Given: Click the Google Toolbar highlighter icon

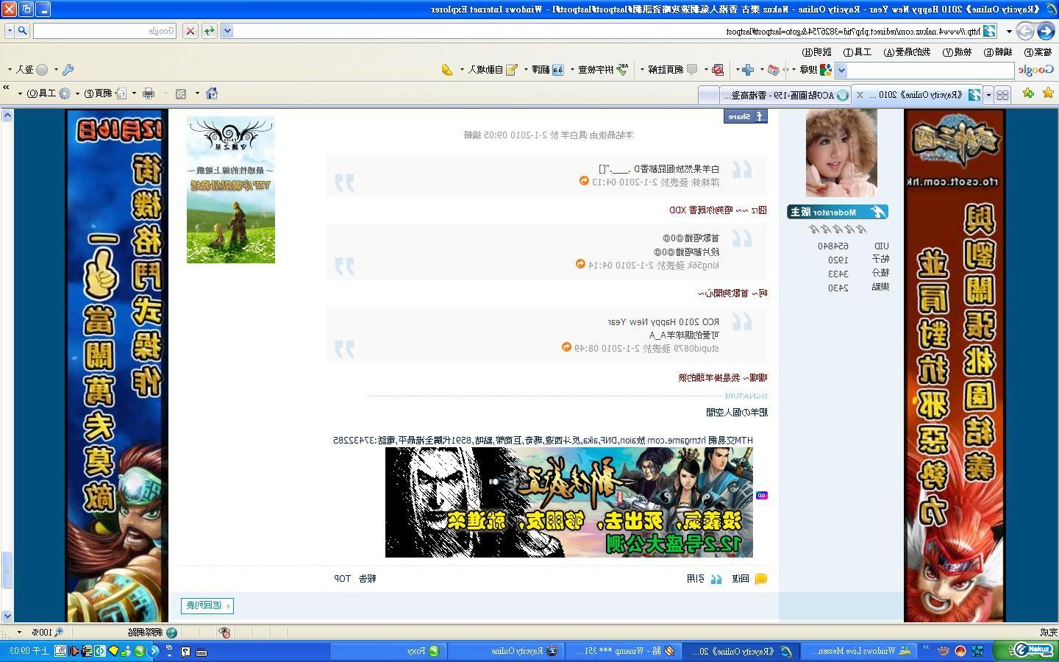Looking at the screenshot, I should click(447, 70).
